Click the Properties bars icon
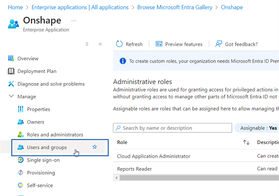Image resolution: width=279 pixels, height=196 pixels. point(20,109)
